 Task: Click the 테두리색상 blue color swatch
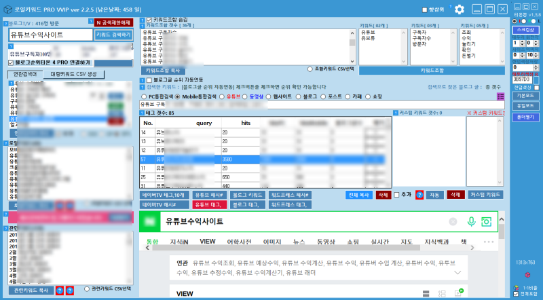536,80
